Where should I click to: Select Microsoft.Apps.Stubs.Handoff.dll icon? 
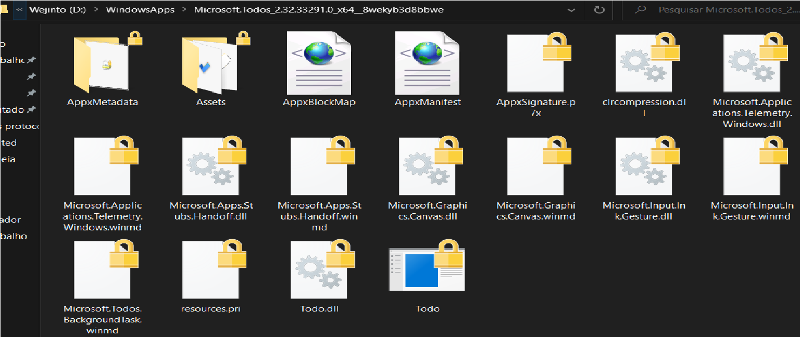214,165
